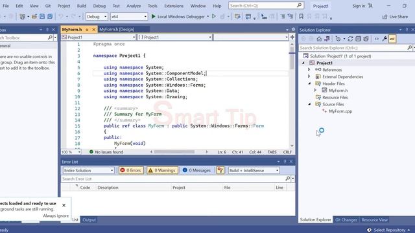Click the Save icon in the toolbar

(42, 16)
